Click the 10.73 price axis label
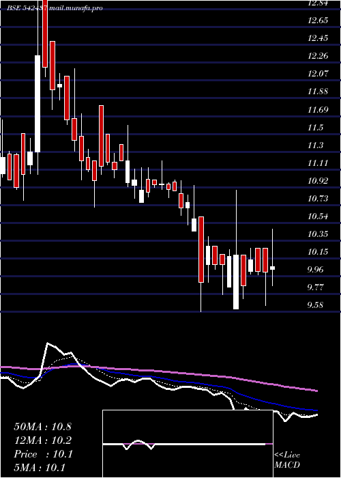This screenshot has height=478, width=341. 318,199
